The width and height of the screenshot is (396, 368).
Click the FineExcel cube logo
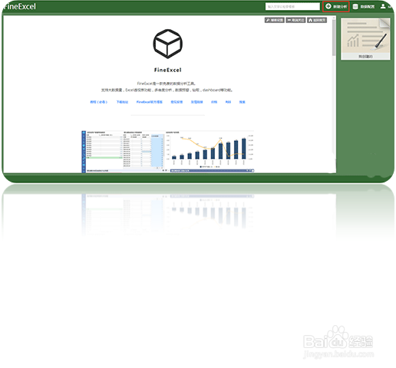click(168, 44)
